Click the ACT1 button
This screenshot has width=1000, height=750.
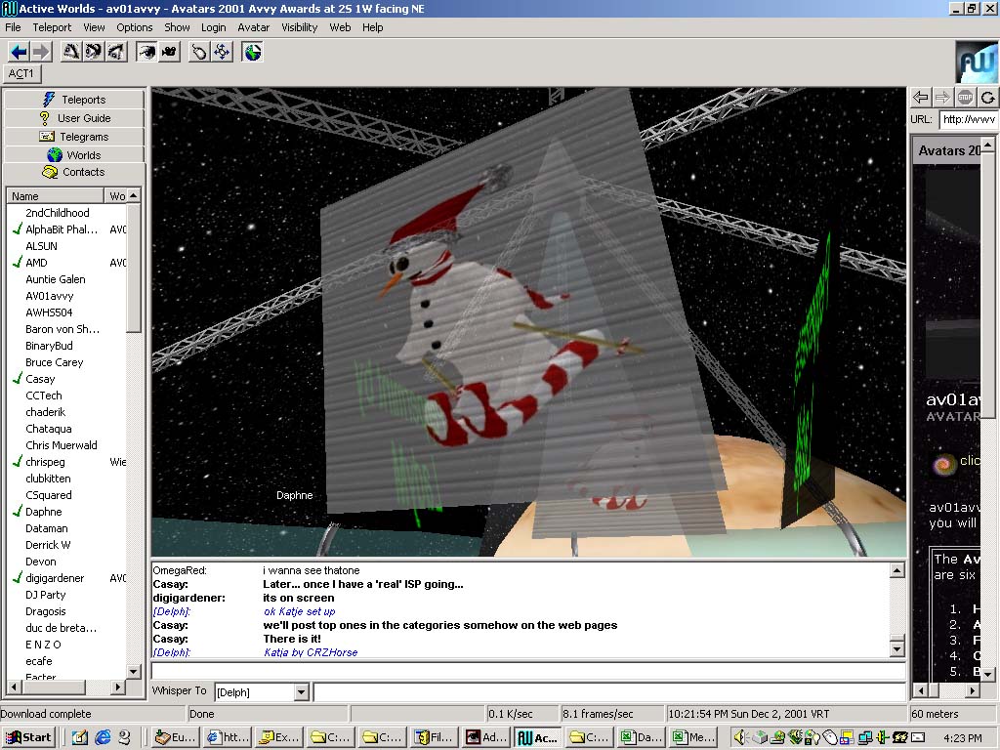(x=21, y=74)
